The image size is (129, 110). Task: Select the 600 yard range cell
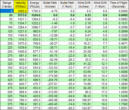(x=7, y=108)
